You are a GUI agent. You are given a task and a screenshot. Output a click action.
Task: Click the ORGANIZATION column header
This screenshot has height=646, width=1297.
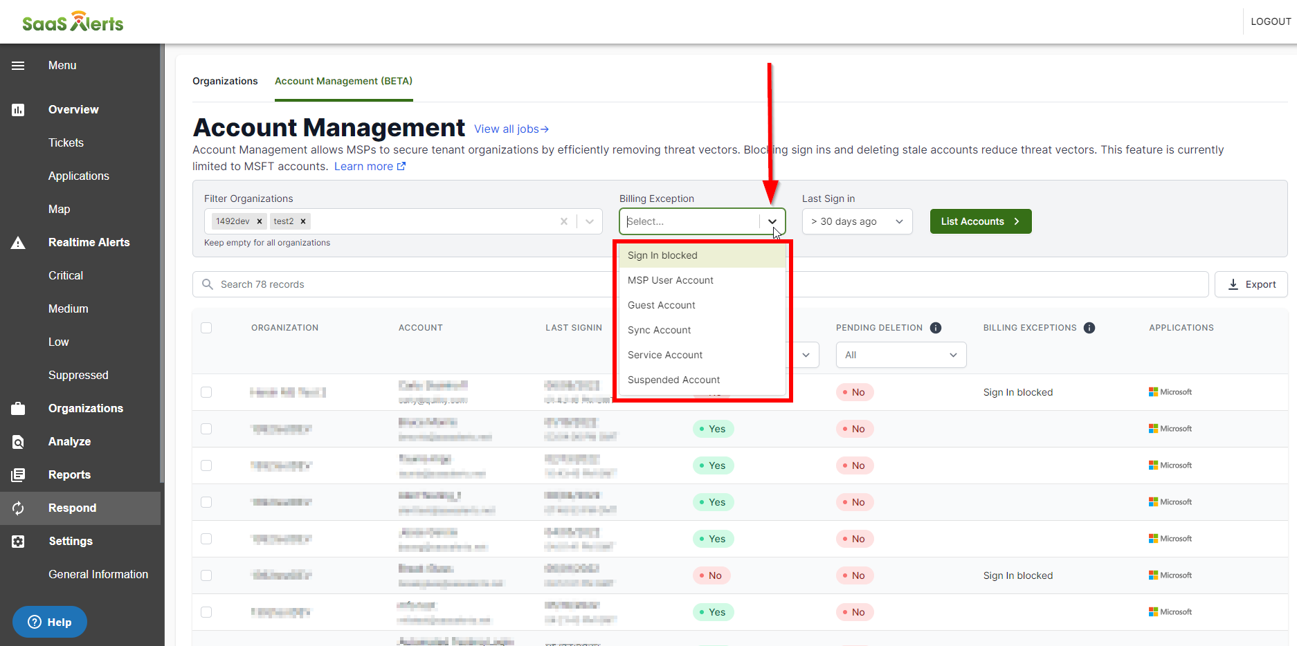point(284,328)
